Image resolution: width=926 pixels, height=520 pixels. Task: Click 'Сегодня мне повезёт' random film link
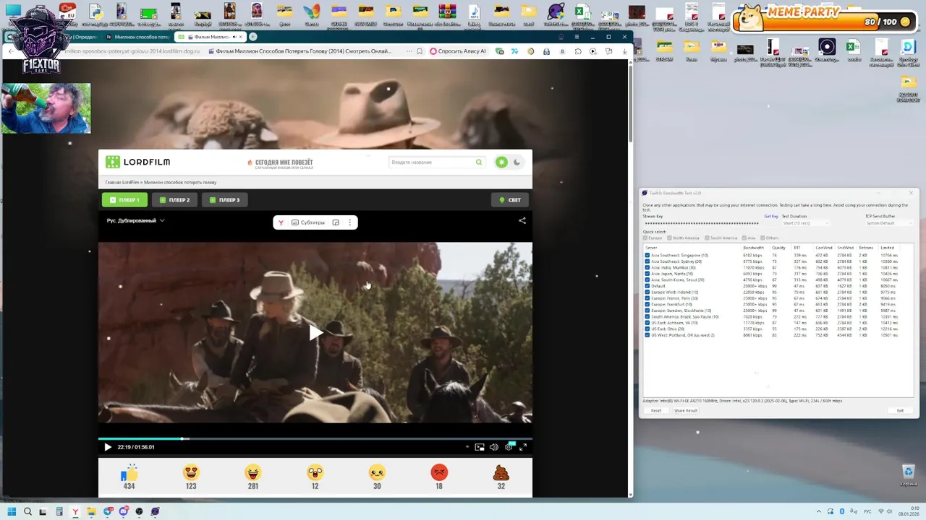coord(280,164)
